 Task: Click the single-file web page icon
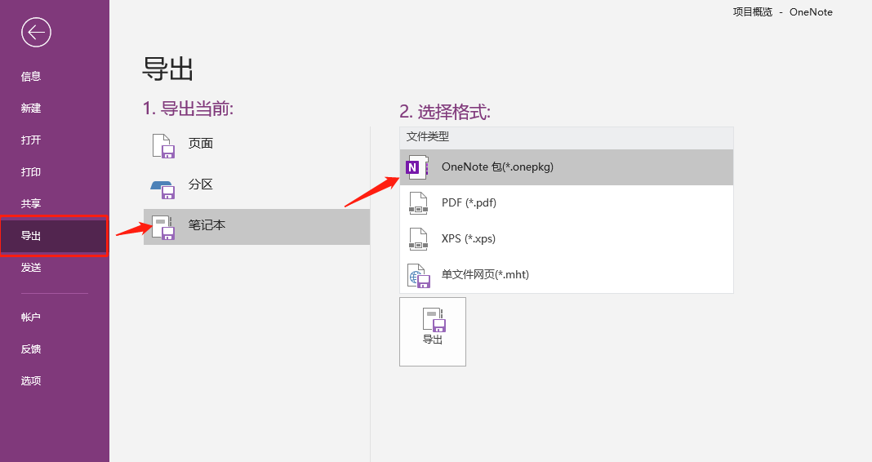(419, 276)
